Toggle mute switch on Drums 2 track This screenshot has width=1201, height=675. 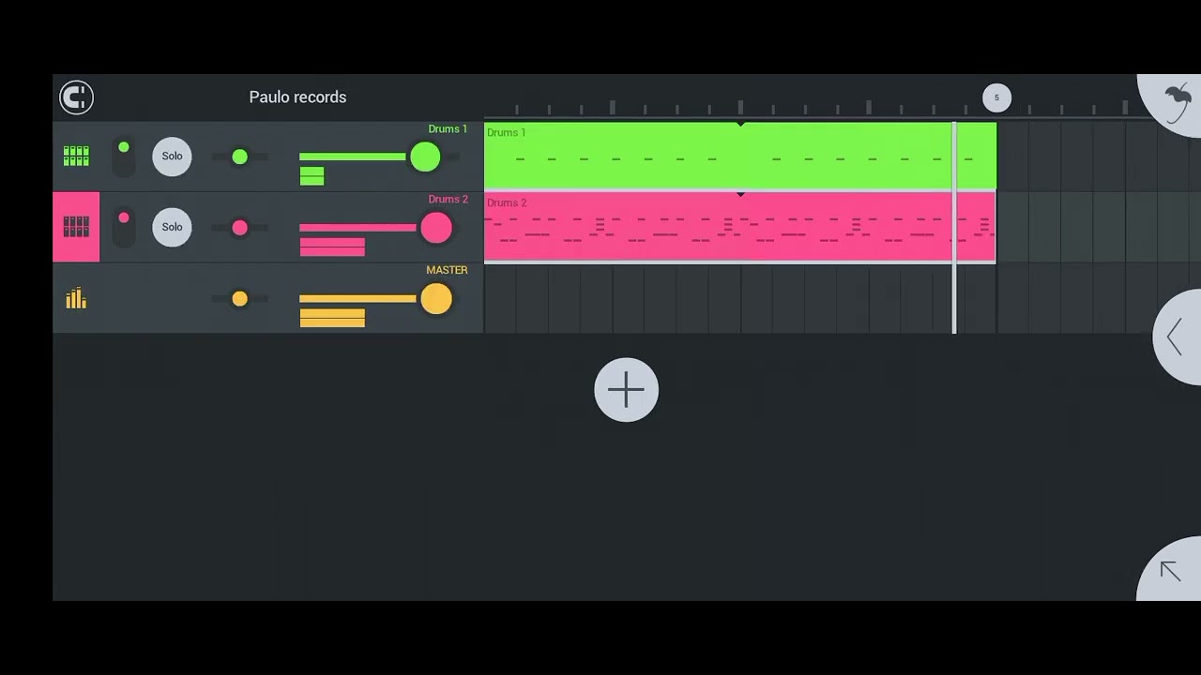point(124,227)
